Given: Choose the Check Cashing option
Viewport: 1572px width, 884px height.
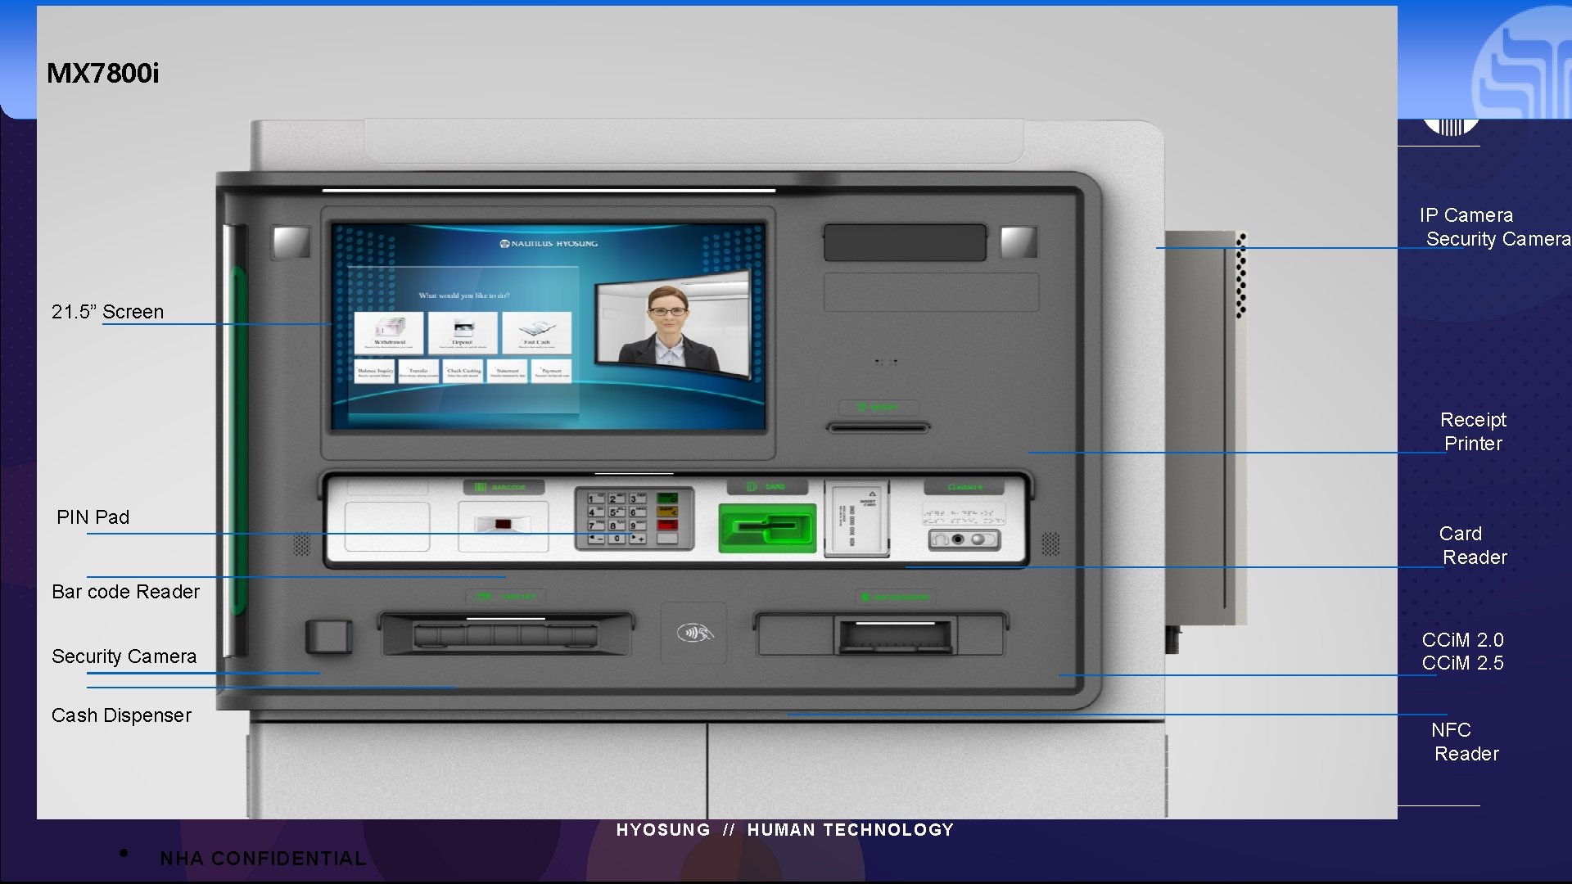Looking at the screenshot, I should [x=463, y=371].
